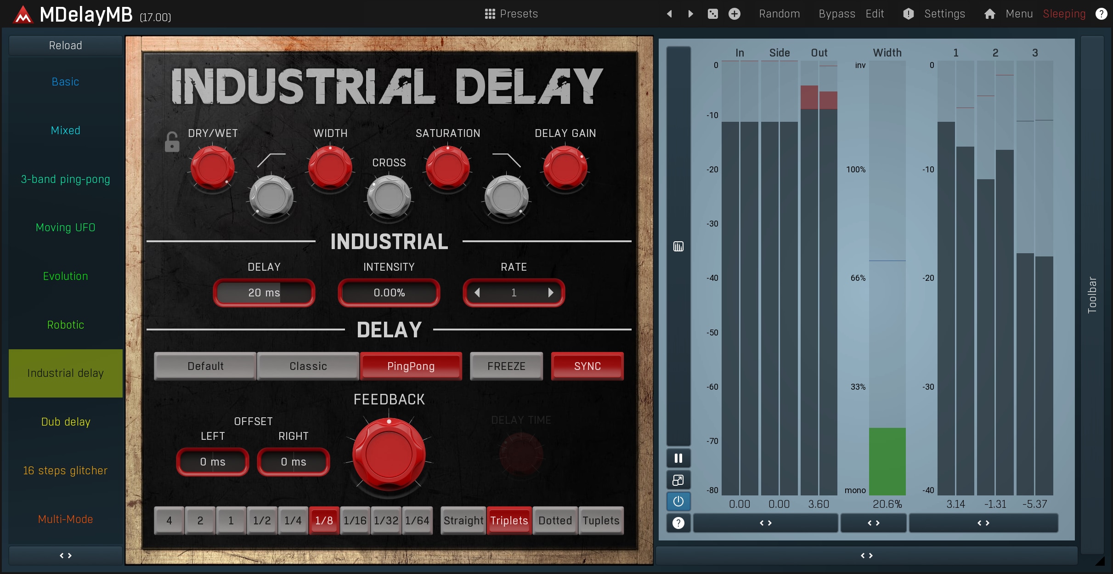Switch to the Dub delay preset tab

pos(65,421)
